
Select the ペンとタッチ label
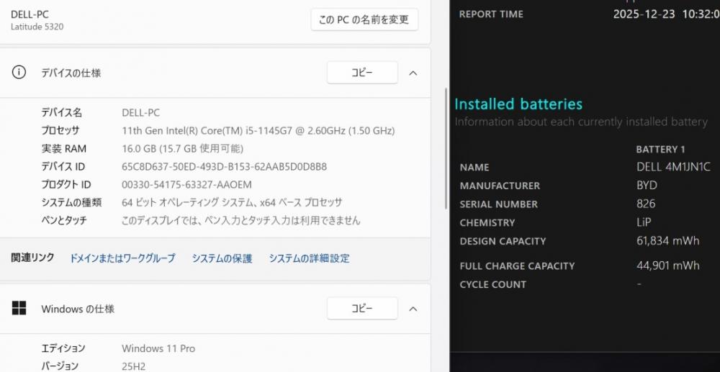pos(64,220)
